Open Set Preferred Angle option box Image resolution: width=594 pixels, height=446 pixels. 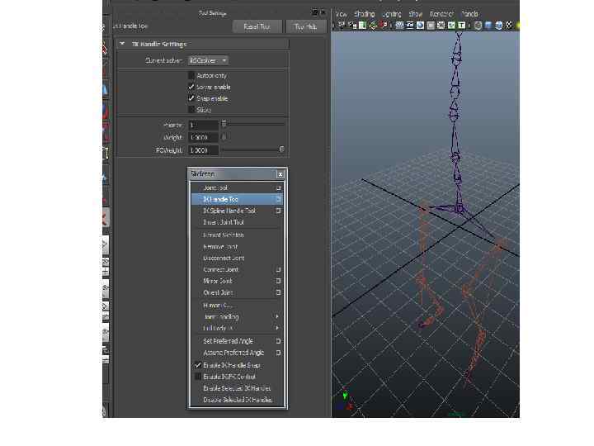tap(279, 341)
